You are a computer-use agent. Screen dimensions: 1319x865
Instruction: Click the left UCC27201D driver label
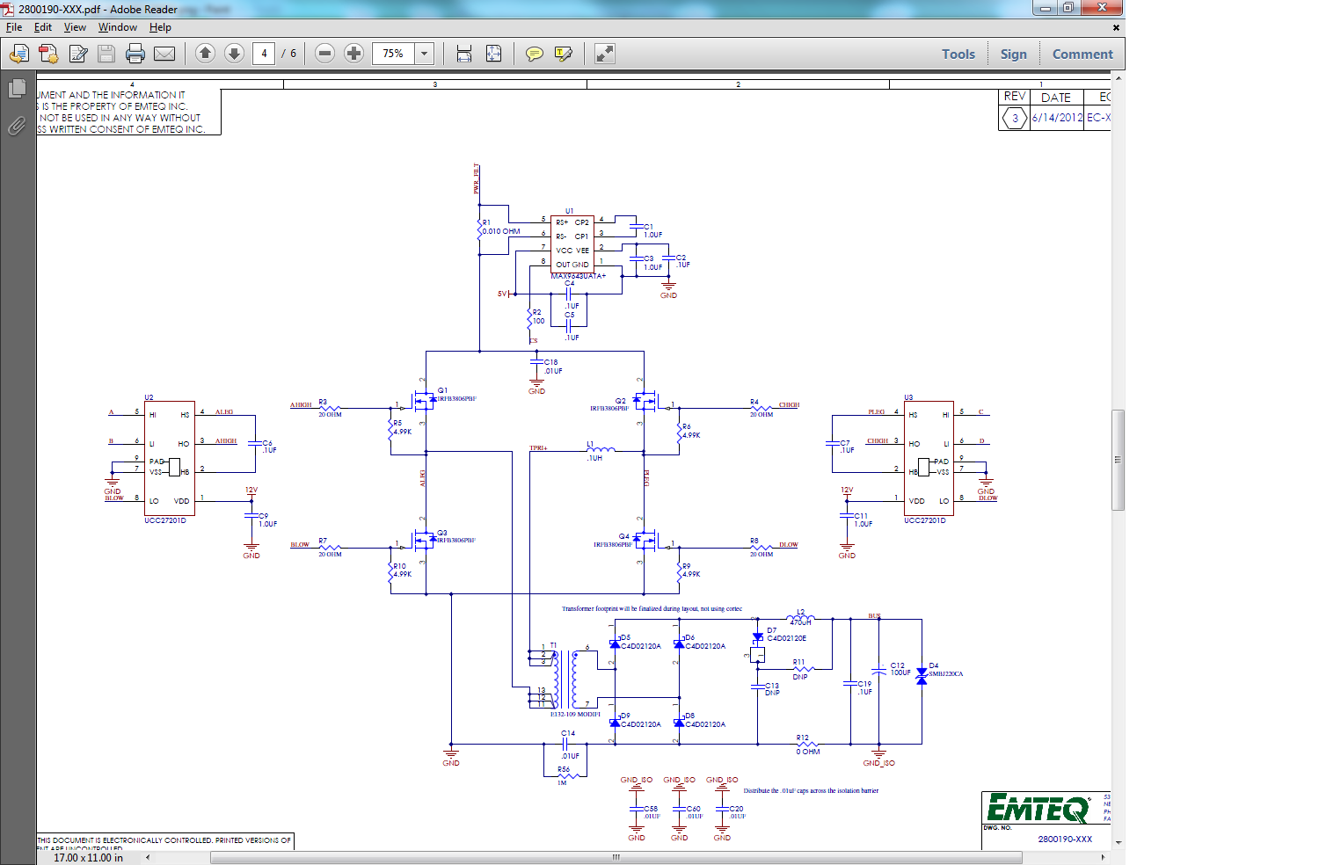tap(165, 520)
